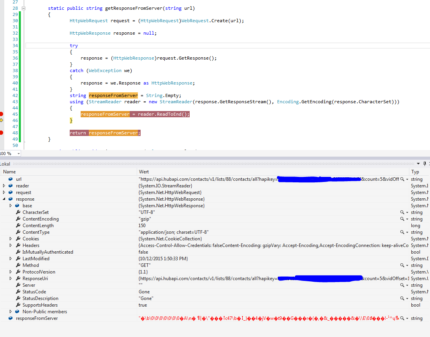The height and width of the screenshot is (337, 430).
Task: Click reader.ReadToEnd() call on line 45
Action: pos(164,114)
